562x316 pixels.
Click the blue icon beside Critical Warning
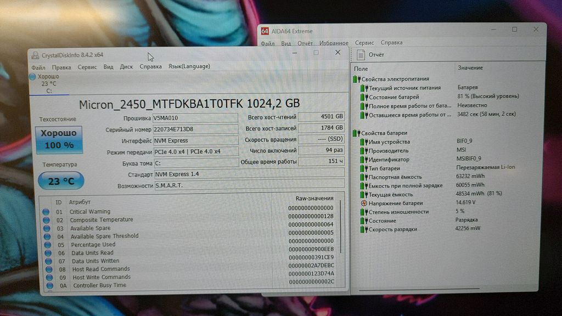tap(46, 212)
